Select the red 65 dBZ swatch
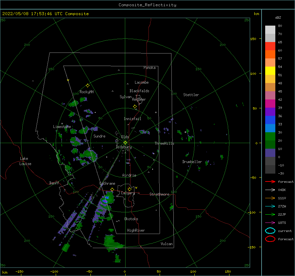The height and width of the screenshot is (276, 295). [x=270, y=46]
